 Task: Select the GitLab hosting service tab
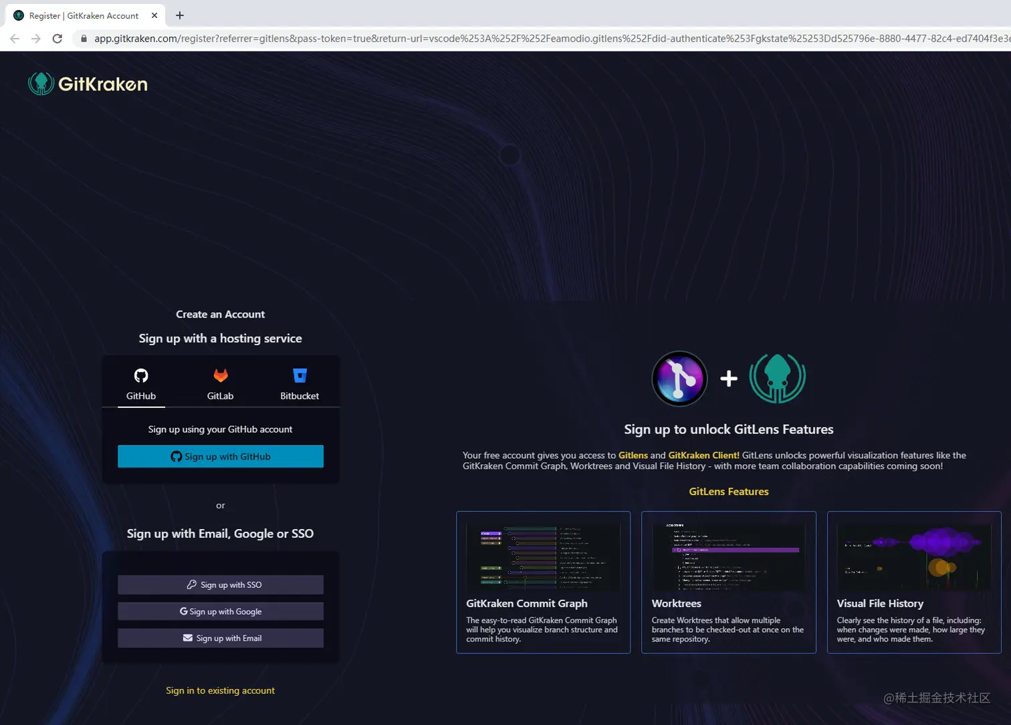point(220,385)
